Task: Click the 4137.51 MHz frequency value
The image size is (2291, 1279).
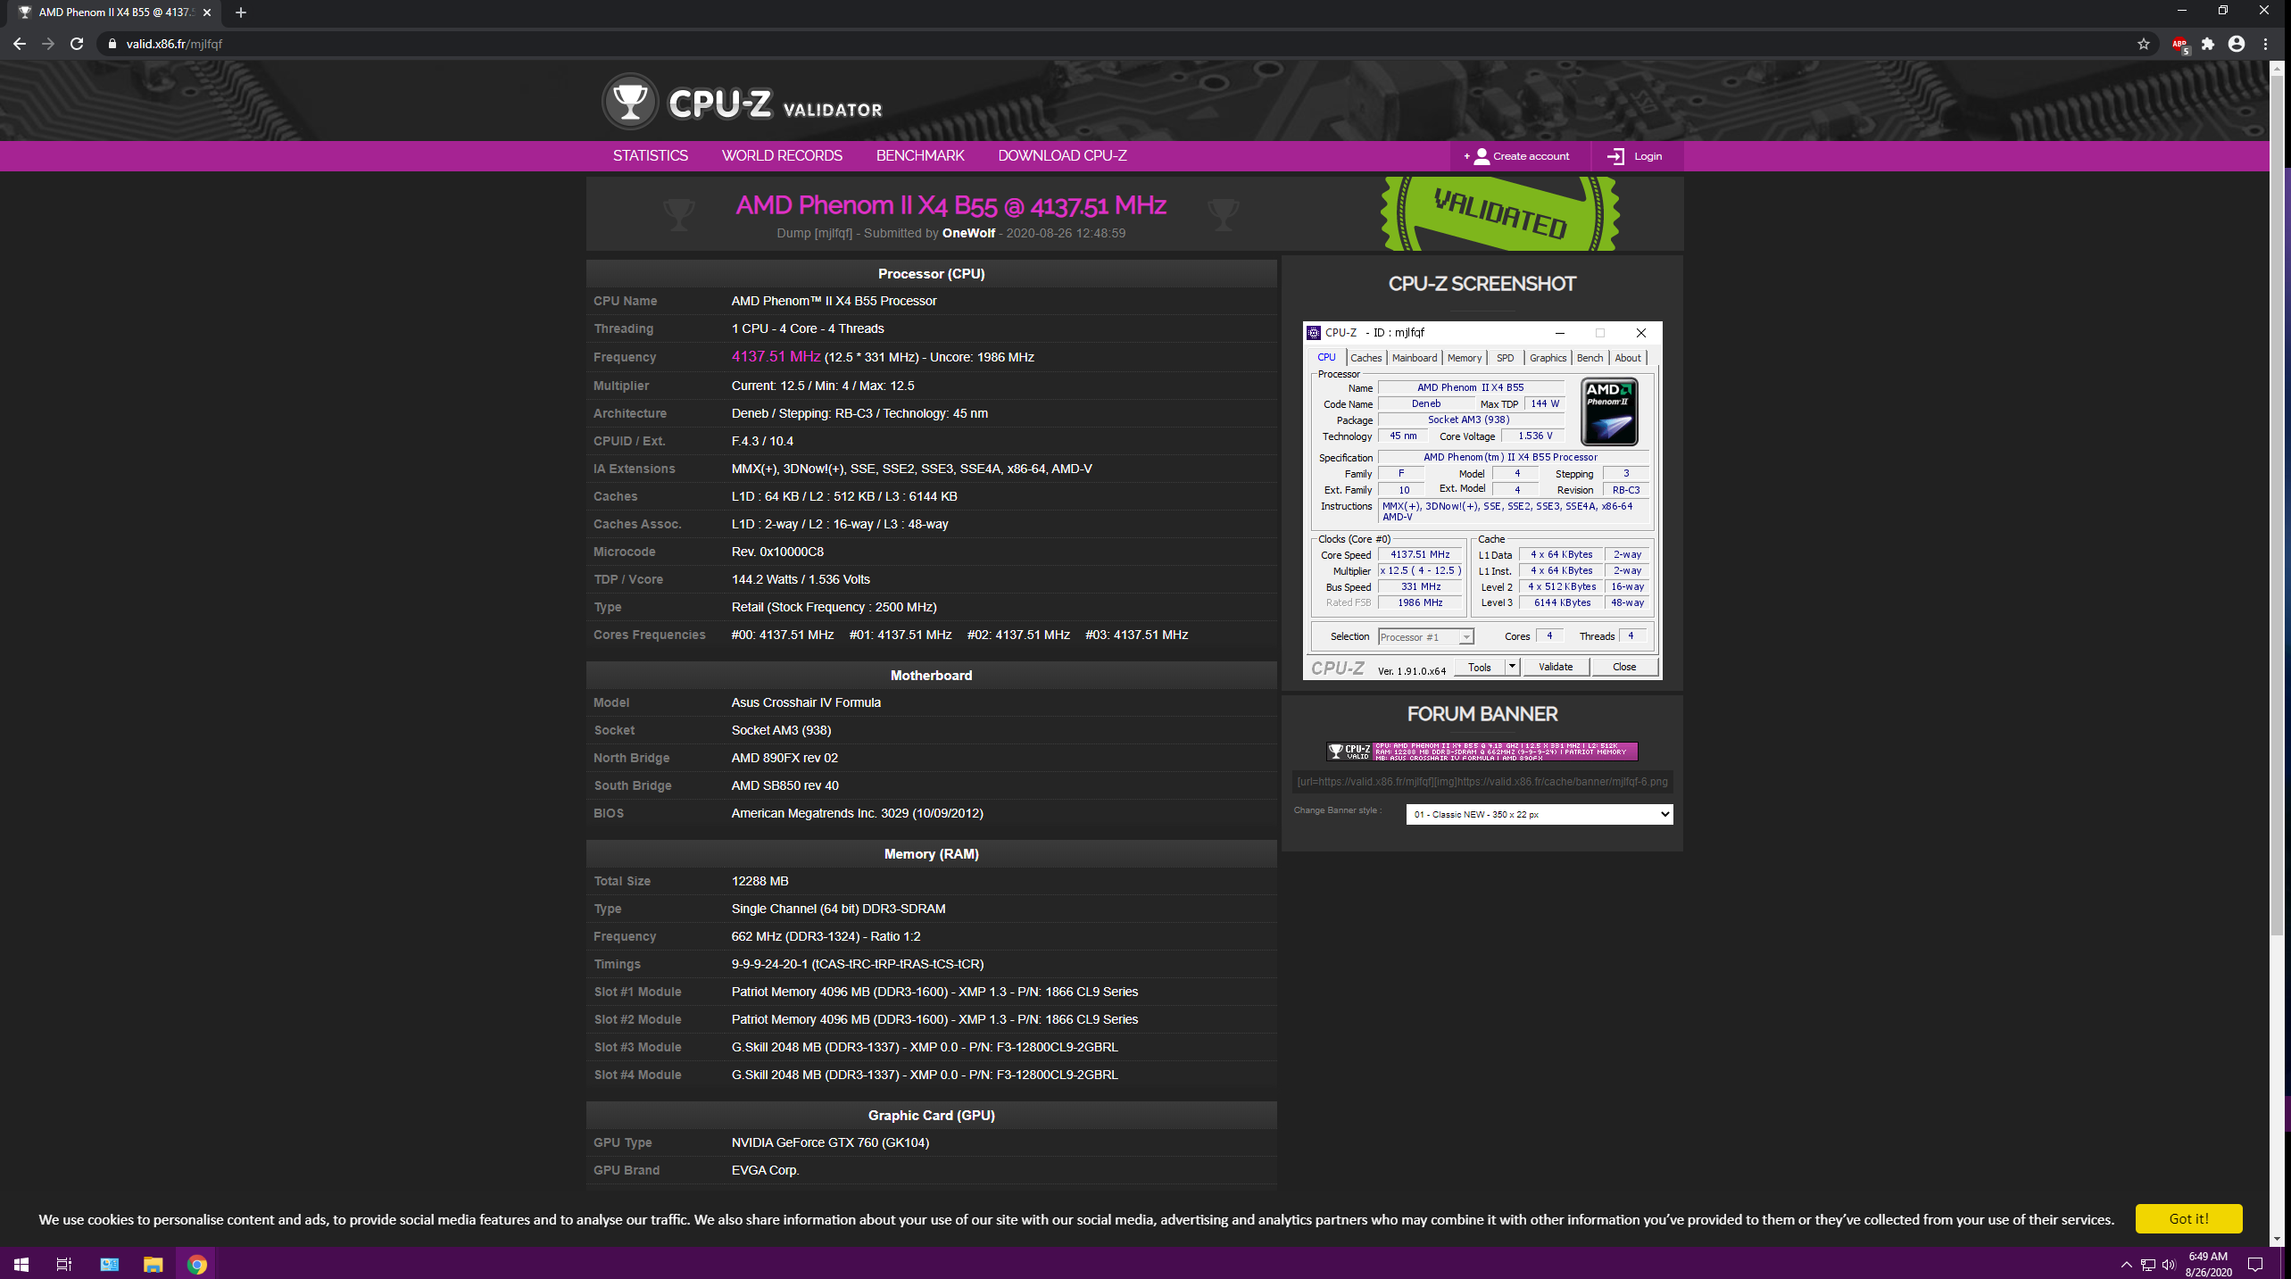Action: click(776, 356)
